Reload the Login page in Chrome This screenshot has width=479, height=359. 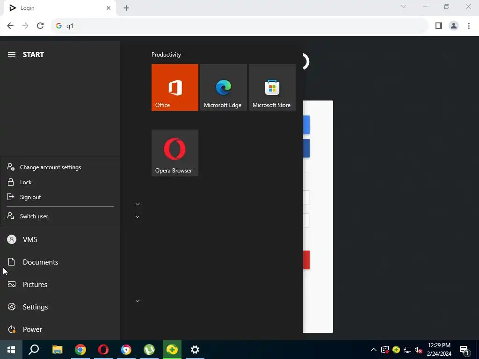[40, 26]
